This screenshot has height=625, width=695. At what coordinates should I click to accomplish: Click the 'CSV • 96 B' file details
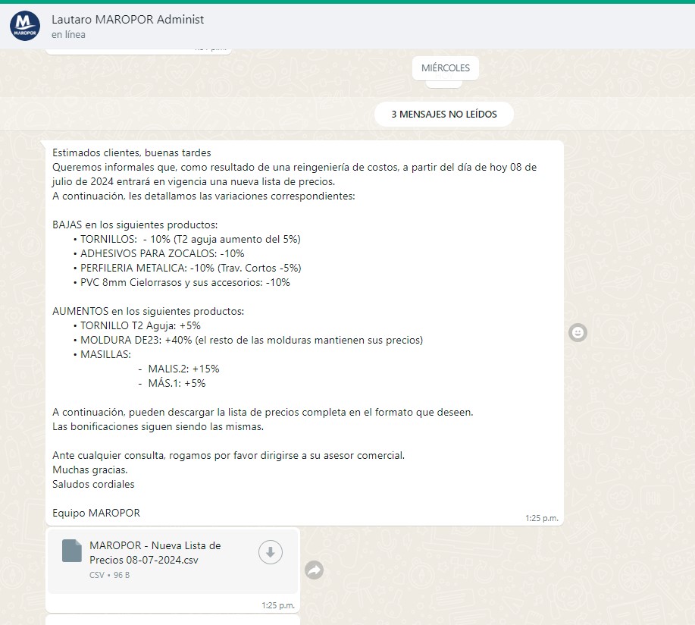coord(109,575)
